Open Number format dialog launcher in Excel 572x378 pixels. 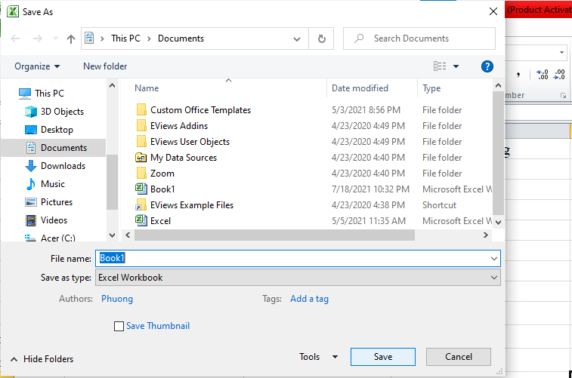563,96
